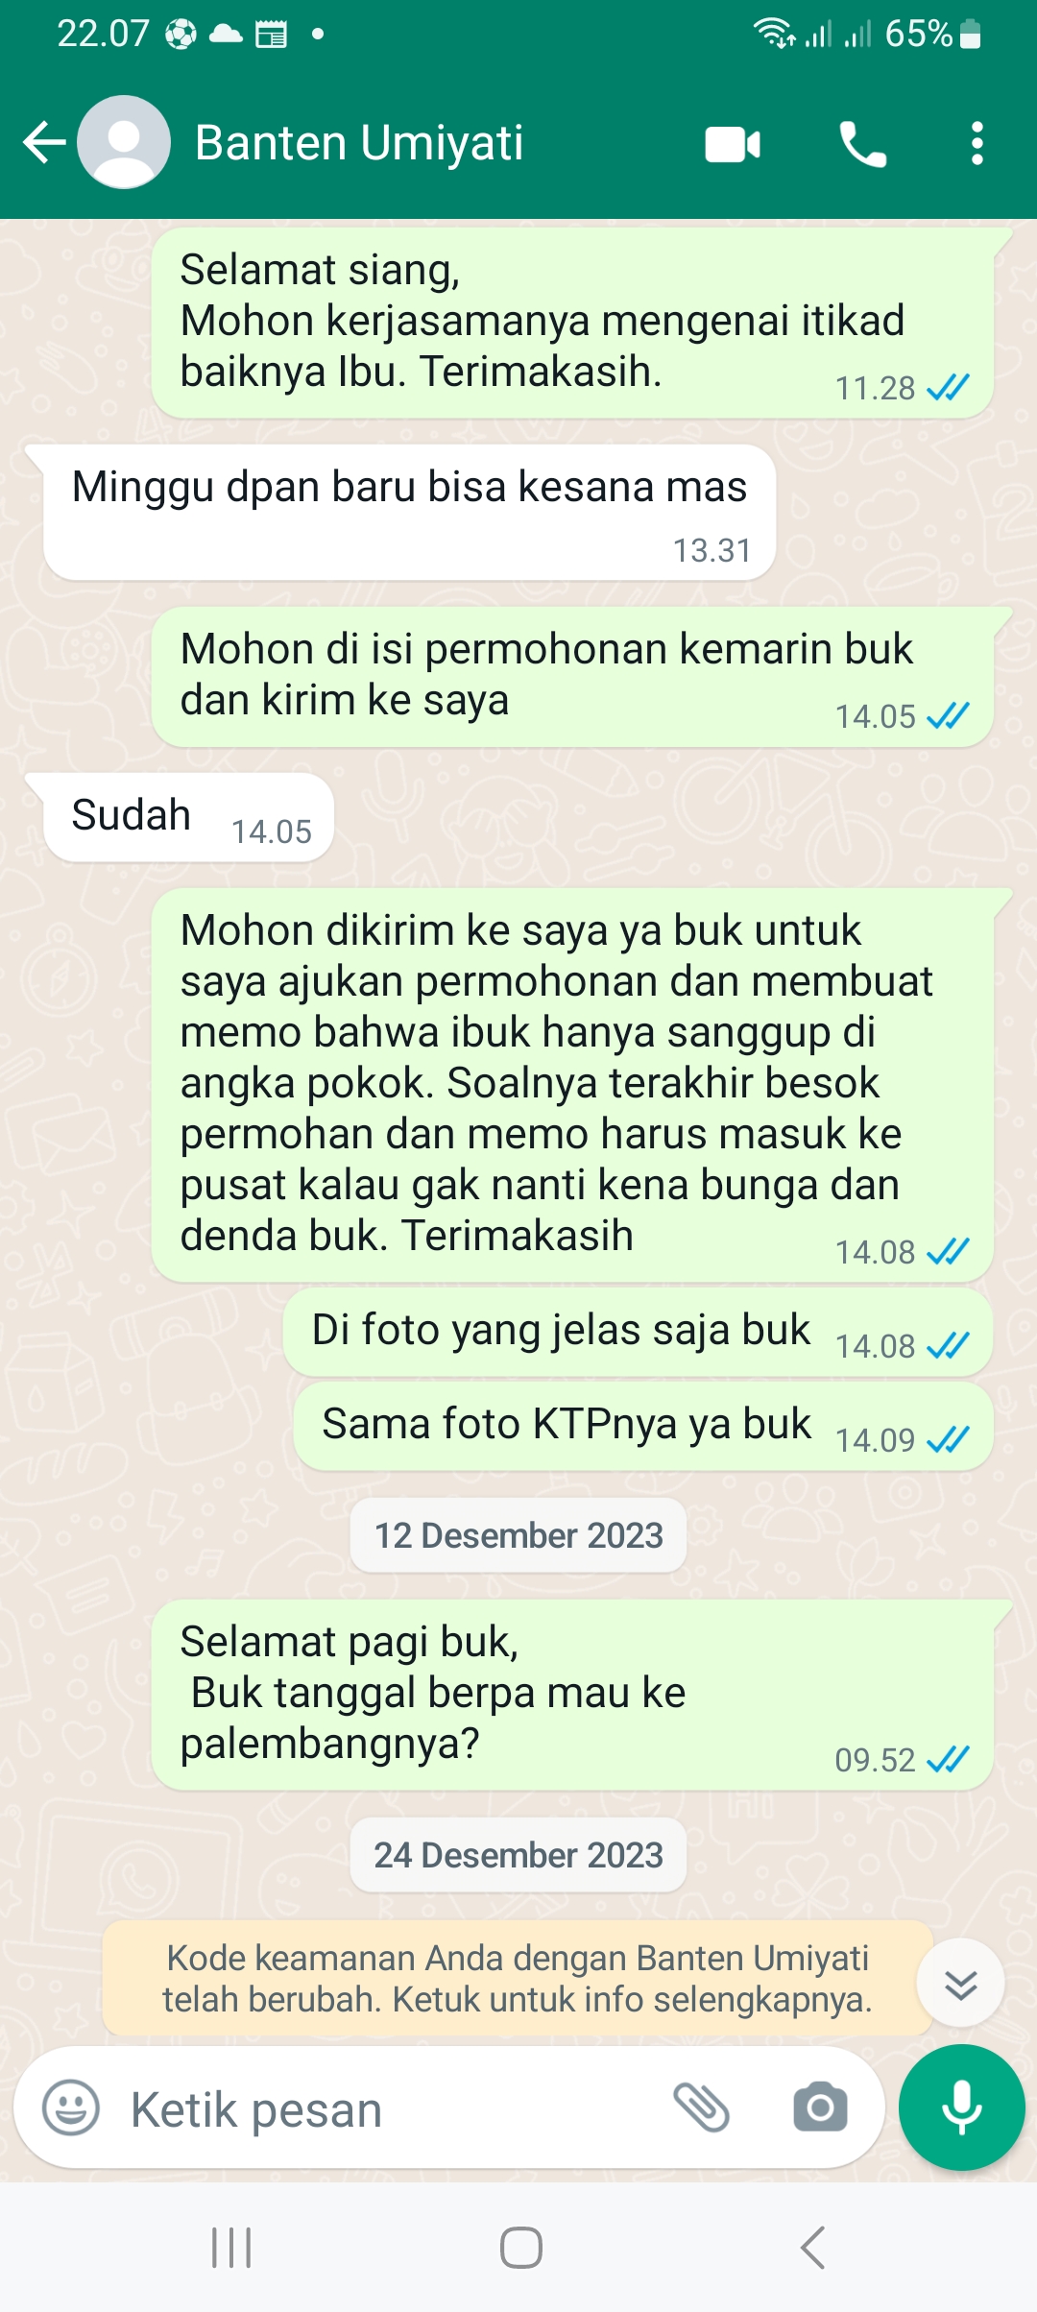
Task: Open the camera from message bar
Action: (x=820, y=2107)
